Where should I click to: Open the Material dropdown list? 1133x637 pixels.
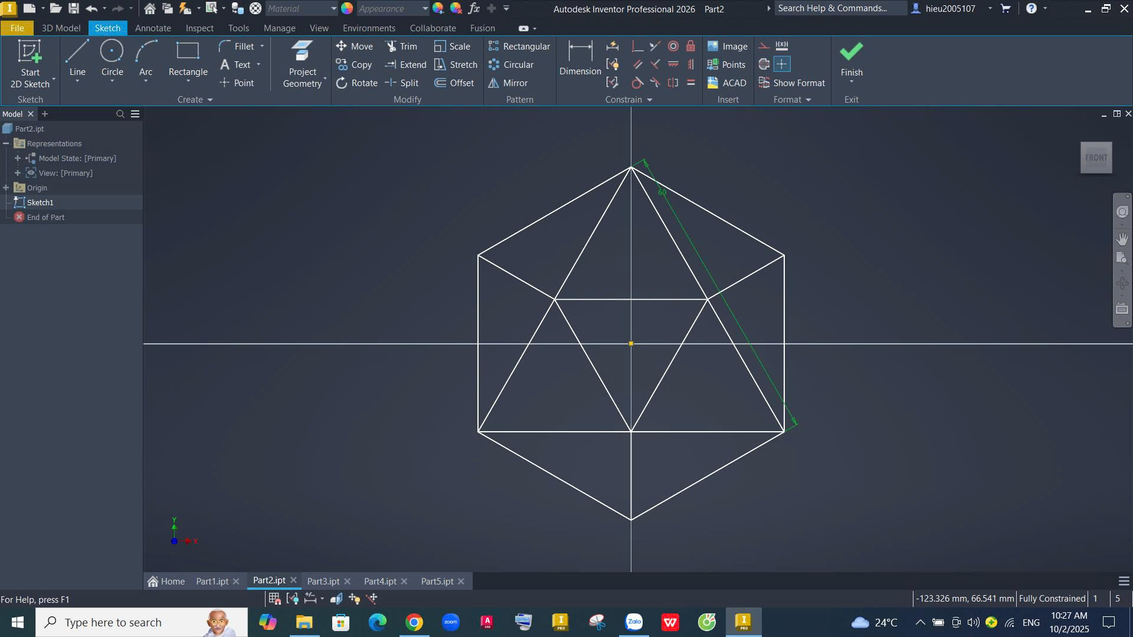click(333, 9)
